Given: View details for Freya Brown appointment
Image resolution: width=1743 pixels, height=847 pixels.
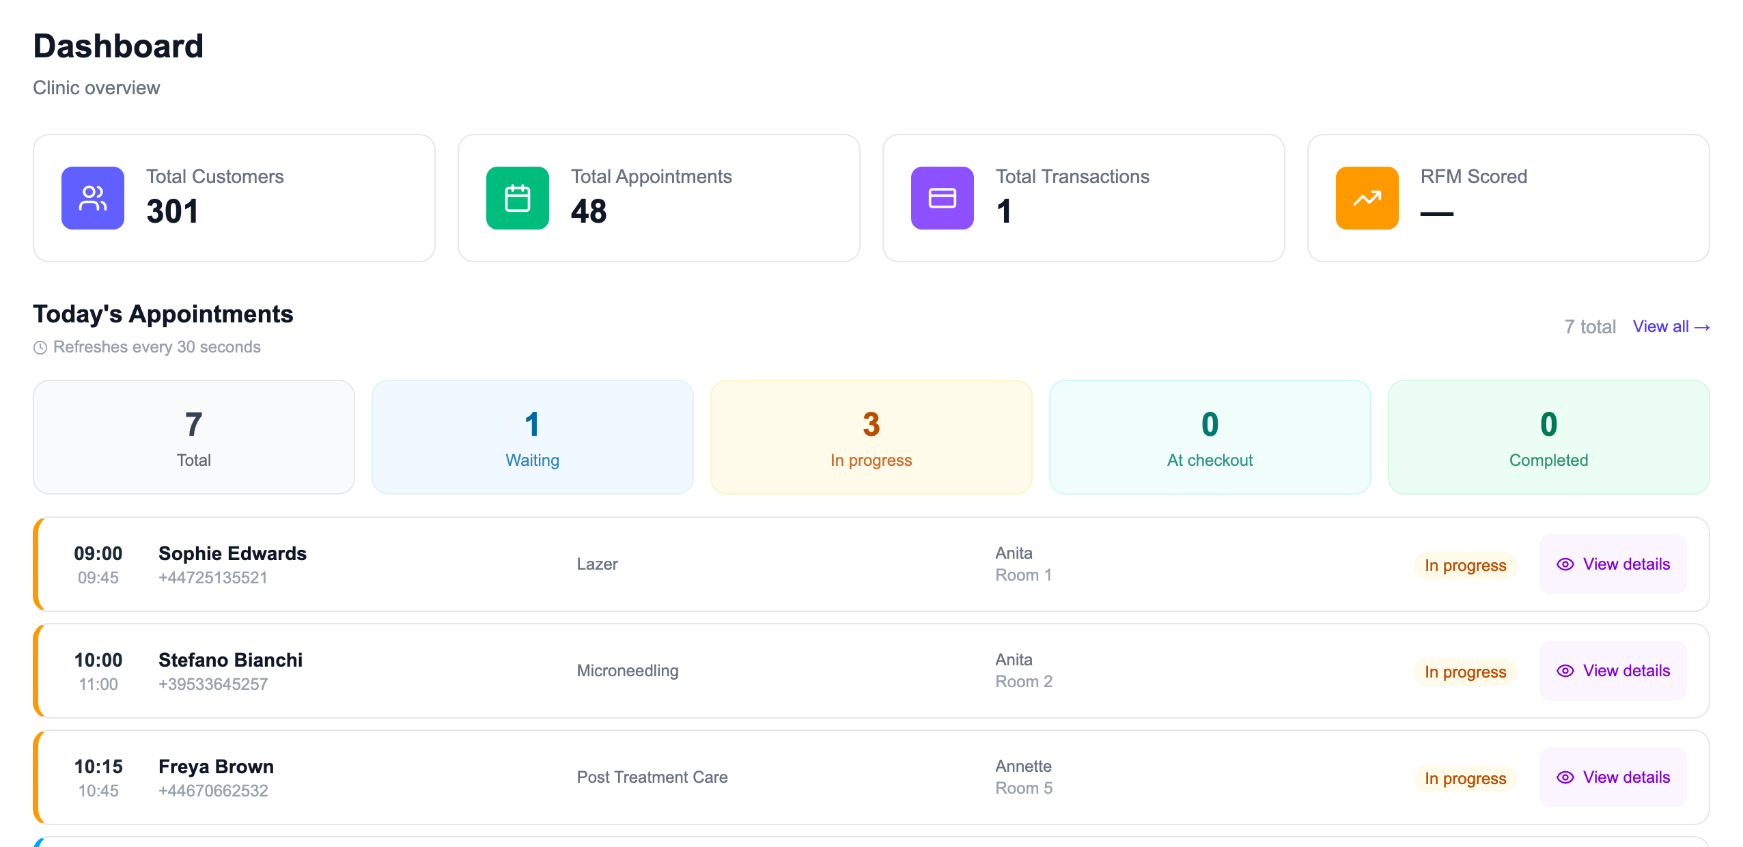Looking at the screenshot, I should (x=1613, y=777).
